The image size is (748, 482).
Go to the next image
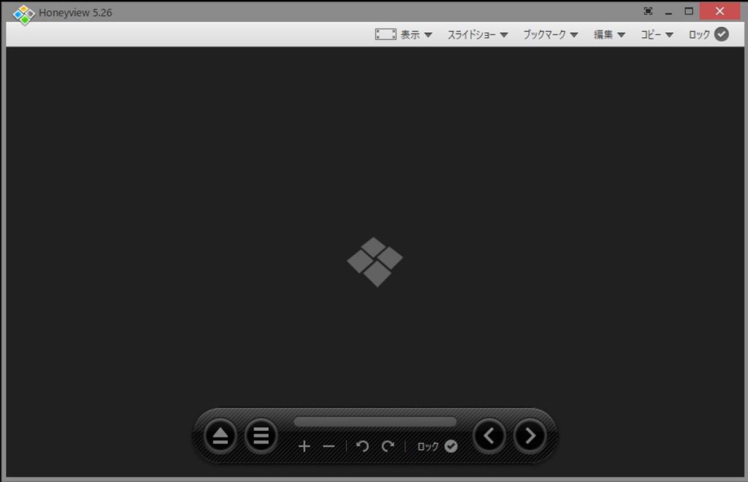coord(530,436)
